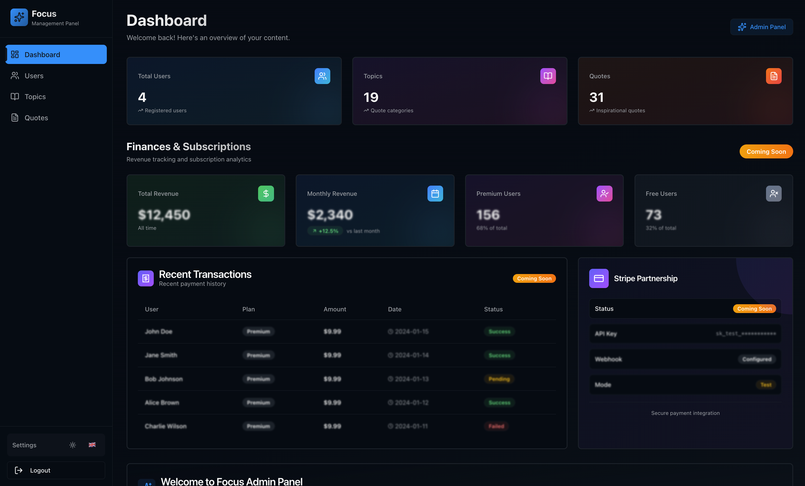
Task: Click the Premium Users check-person icon
Action: click(x=604, y=194)
